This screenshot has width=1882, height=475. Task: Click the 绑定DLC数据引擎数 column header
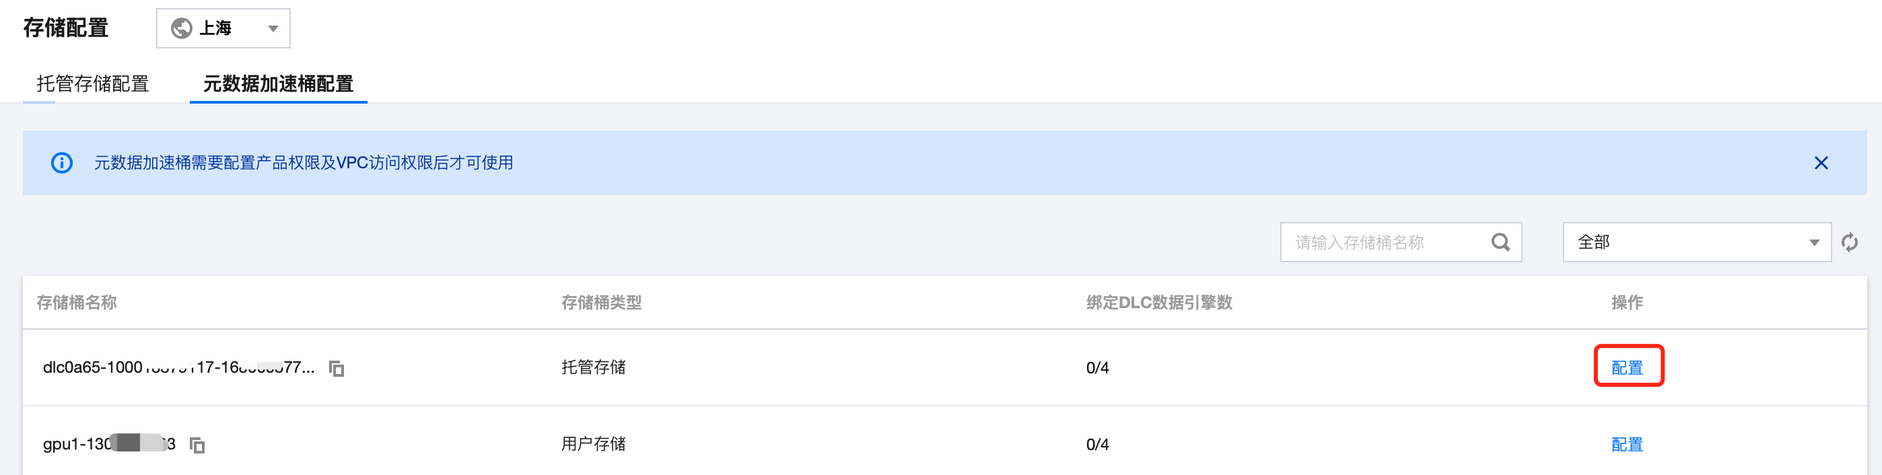pos(1158,303)
